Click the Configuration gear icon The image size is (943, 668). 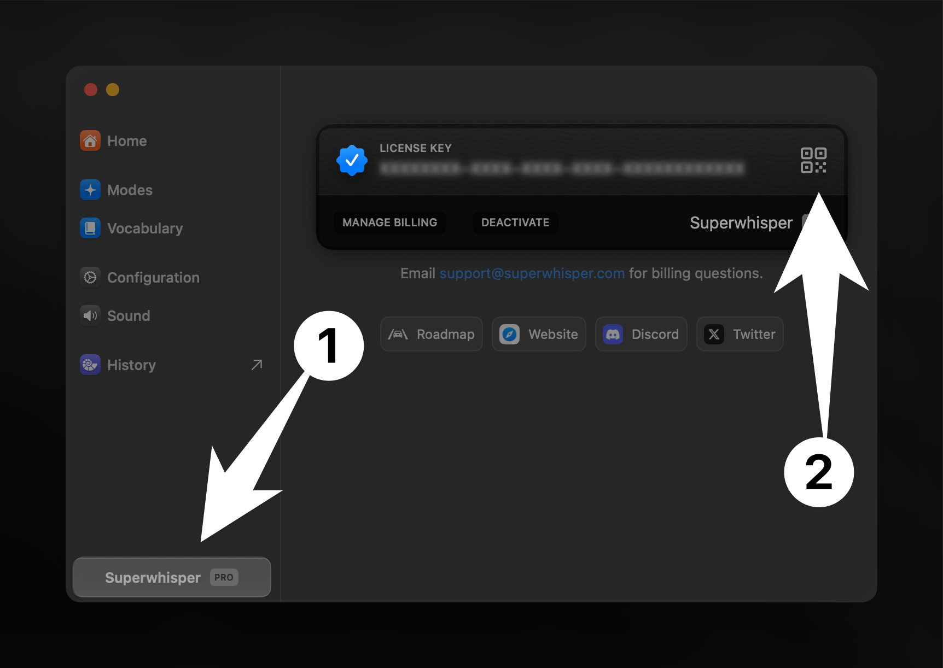[x=90, y=278]
